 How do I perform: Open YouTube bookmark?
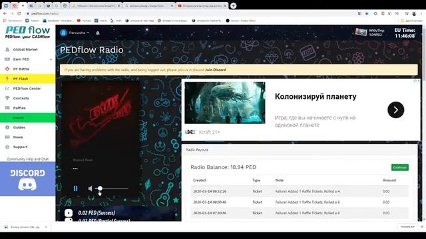point(84,21)
